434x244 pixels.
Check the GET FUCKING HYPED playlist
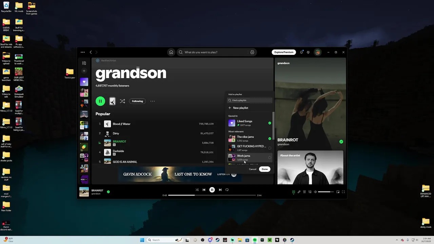pos(270,148)
